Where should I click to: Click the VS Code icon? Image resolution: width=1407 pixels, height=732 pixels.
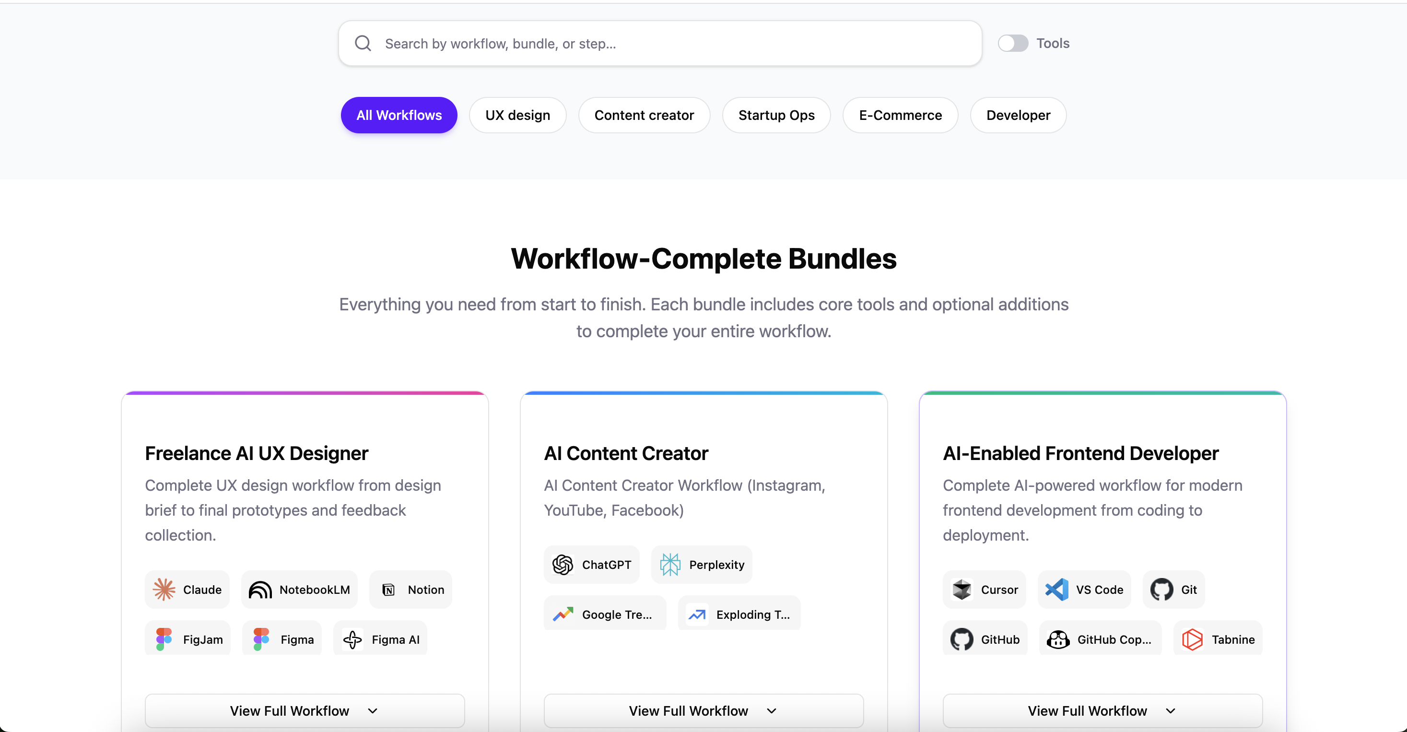click(x=1056, y=590)
